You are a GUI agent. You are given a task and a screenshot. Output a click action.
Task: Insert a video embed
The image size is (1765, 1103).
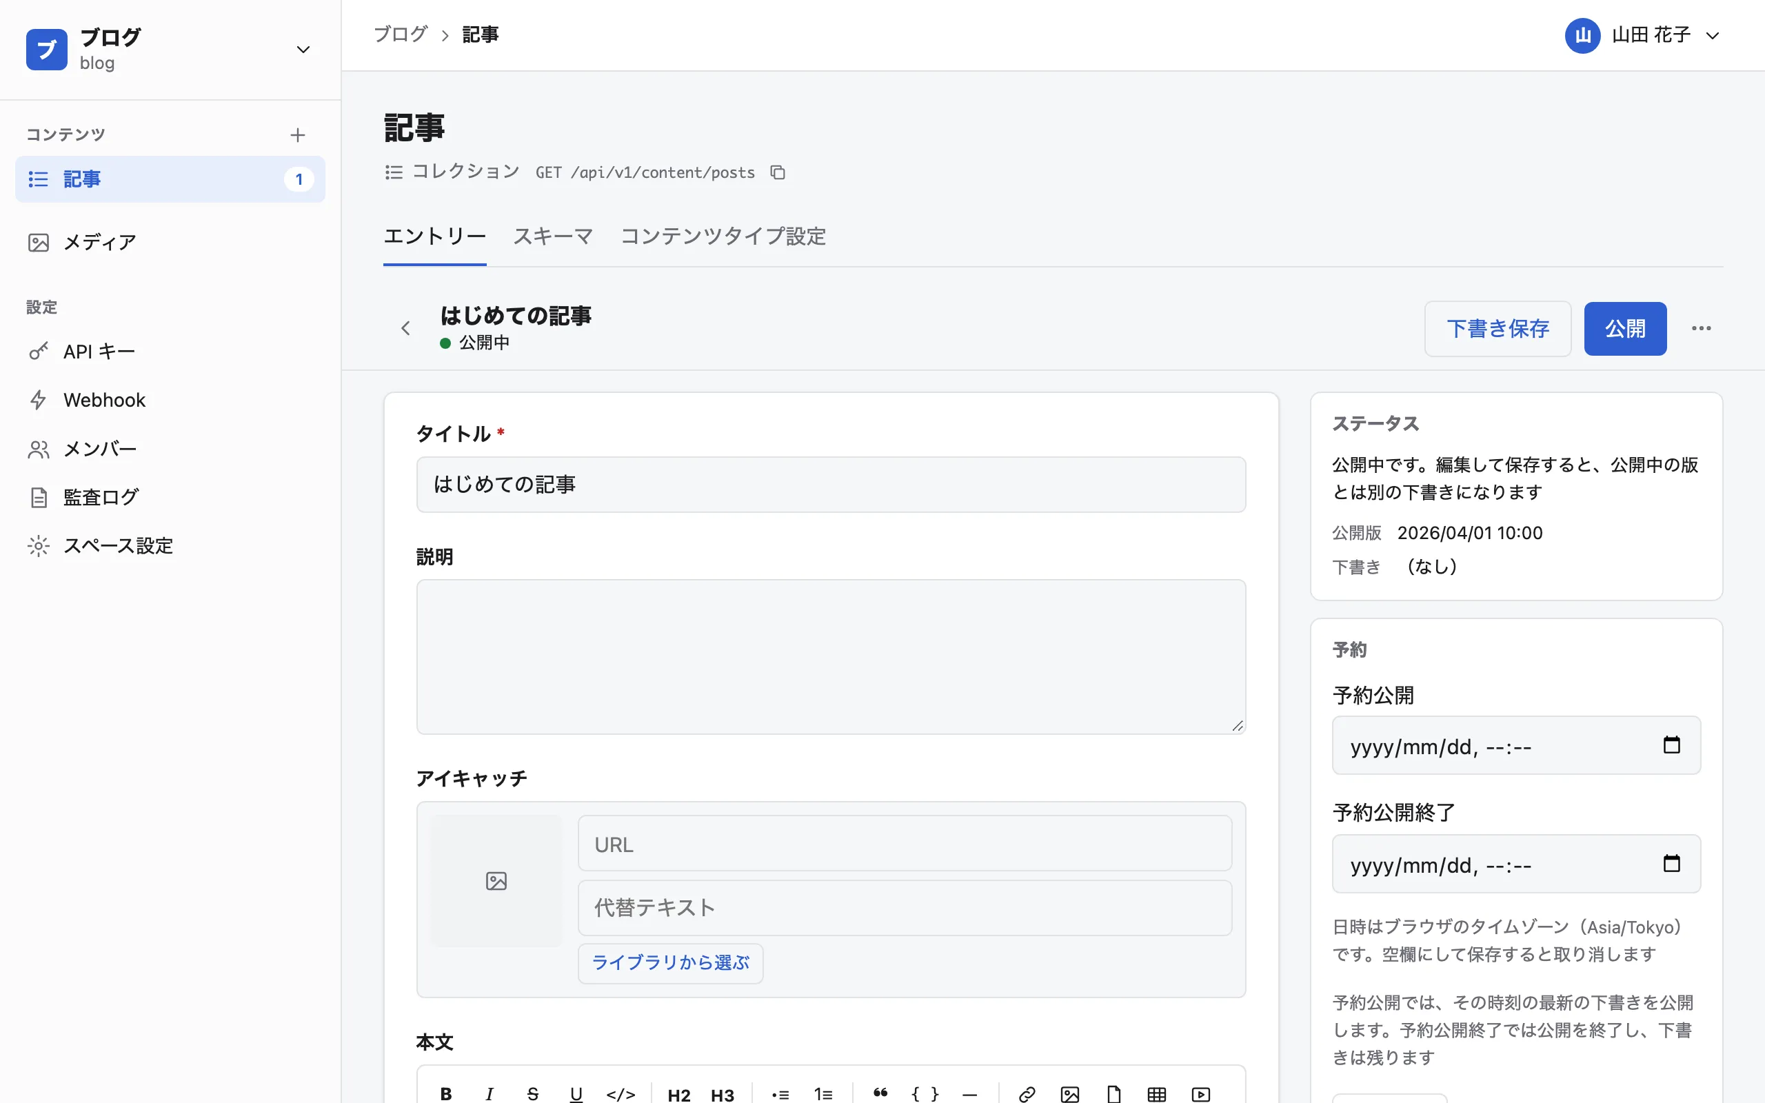pos(1200,1093)
